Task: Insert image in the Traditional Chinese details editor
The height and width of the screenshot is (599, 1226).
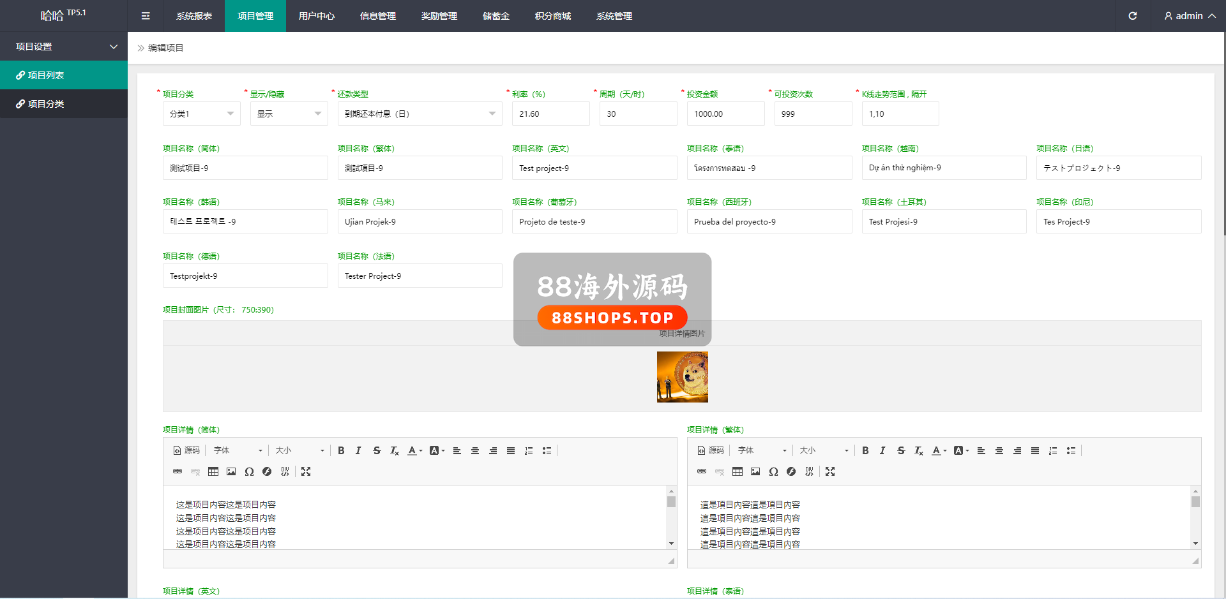Action: (755, 471)
